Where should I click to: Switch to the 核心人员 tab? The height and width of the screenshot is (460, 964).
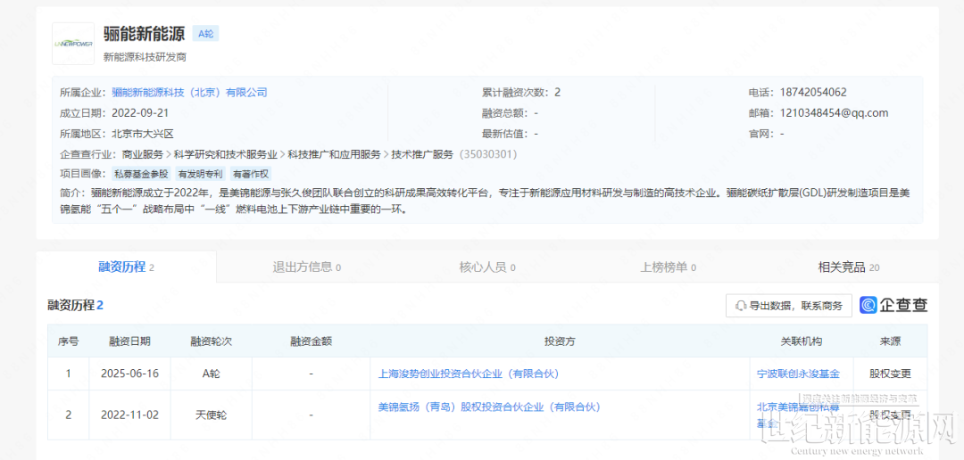pyautogui.click(x=486, y=267)
